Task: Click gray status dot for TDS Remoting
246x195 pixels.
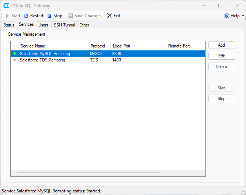Action: [x=15, y=60]
